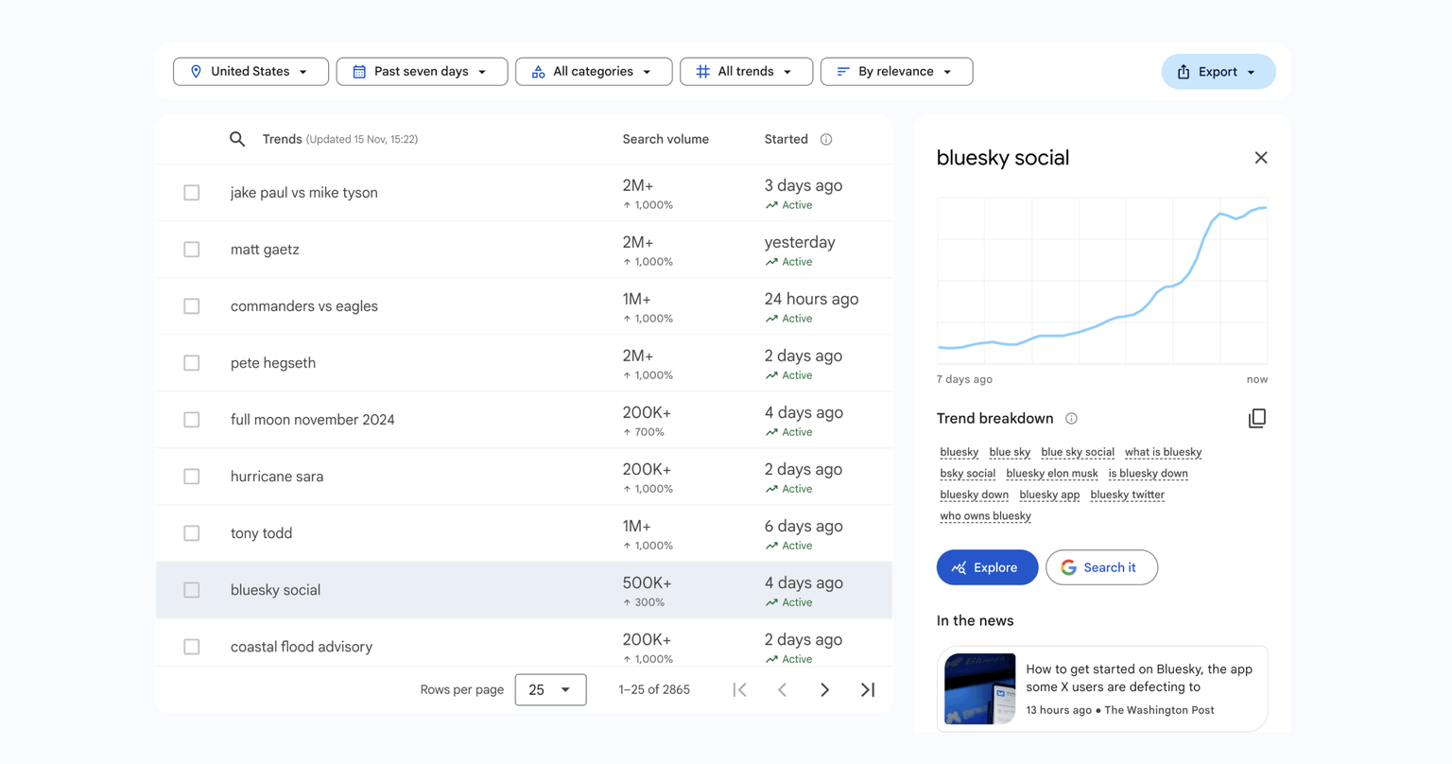Open the coastal flood advisory trend row
This screenshot has height=764, width=1452.
point(524,643)
